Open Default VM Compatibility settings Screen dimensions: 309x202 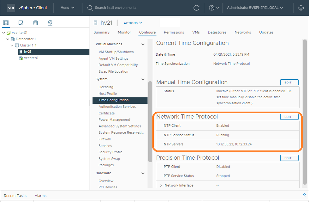(118, 65)
